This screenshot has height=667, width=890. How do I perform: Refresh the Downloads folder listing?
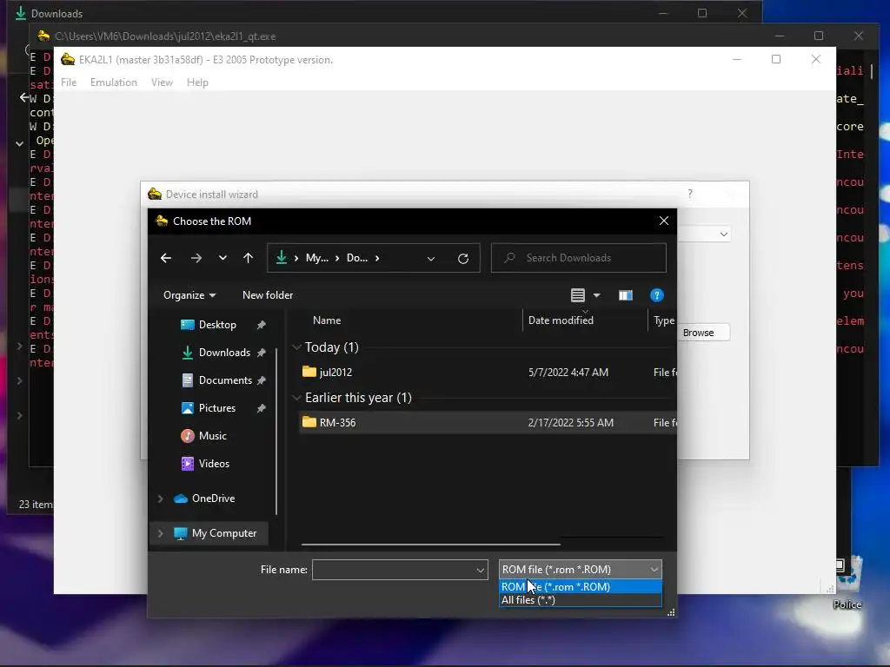point(463,258)
